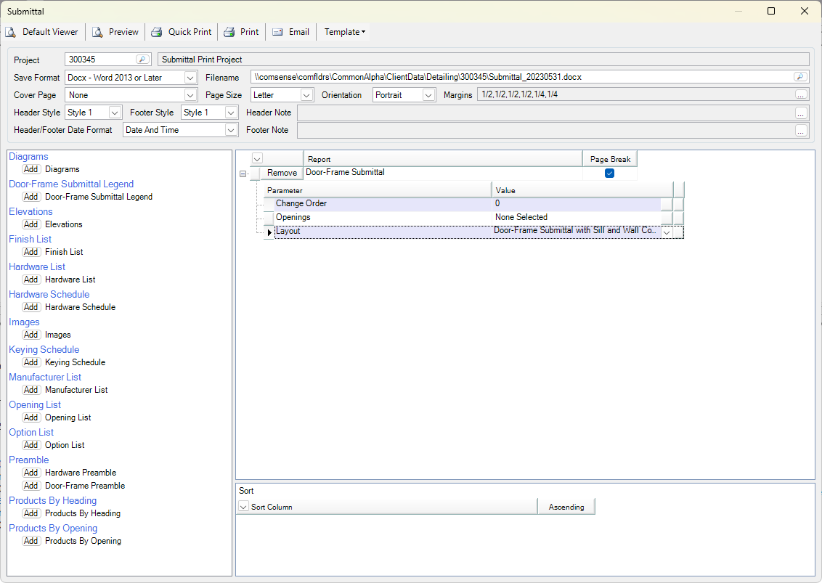822x583 pixels.
Task: Collapse the Door-Frame Submittal report row
Action: pyautogui.click(x=243, y=174)
